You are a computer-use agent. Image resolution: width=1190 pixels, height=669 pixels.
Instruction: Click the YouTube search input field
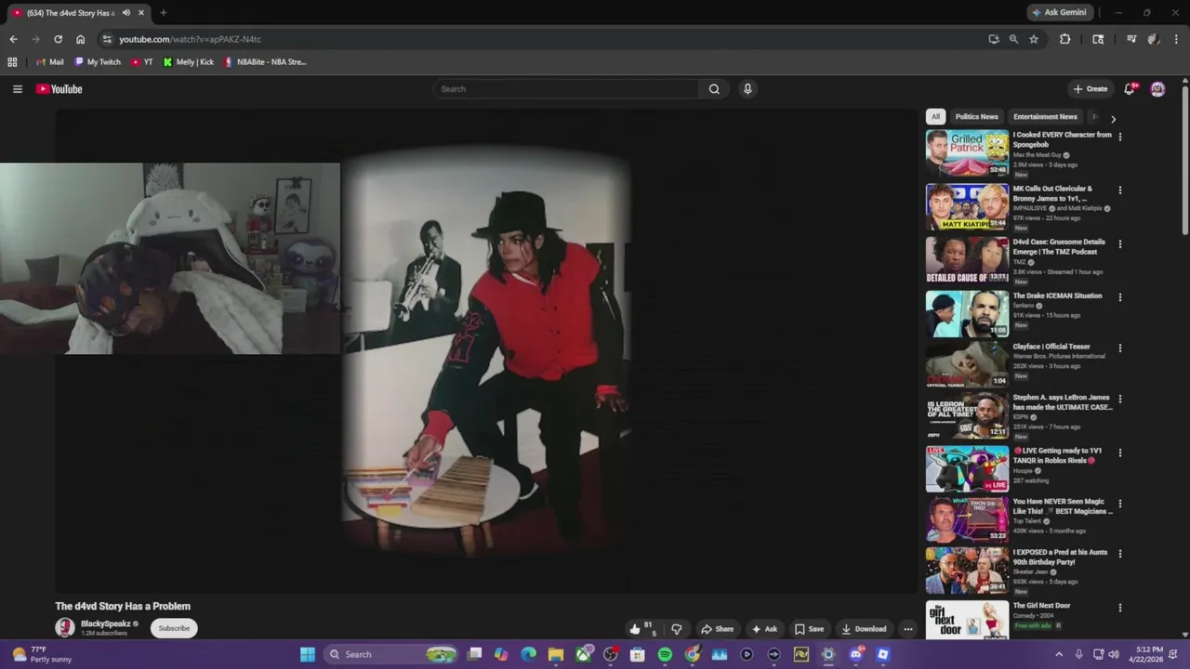click(x=566, y=89)
